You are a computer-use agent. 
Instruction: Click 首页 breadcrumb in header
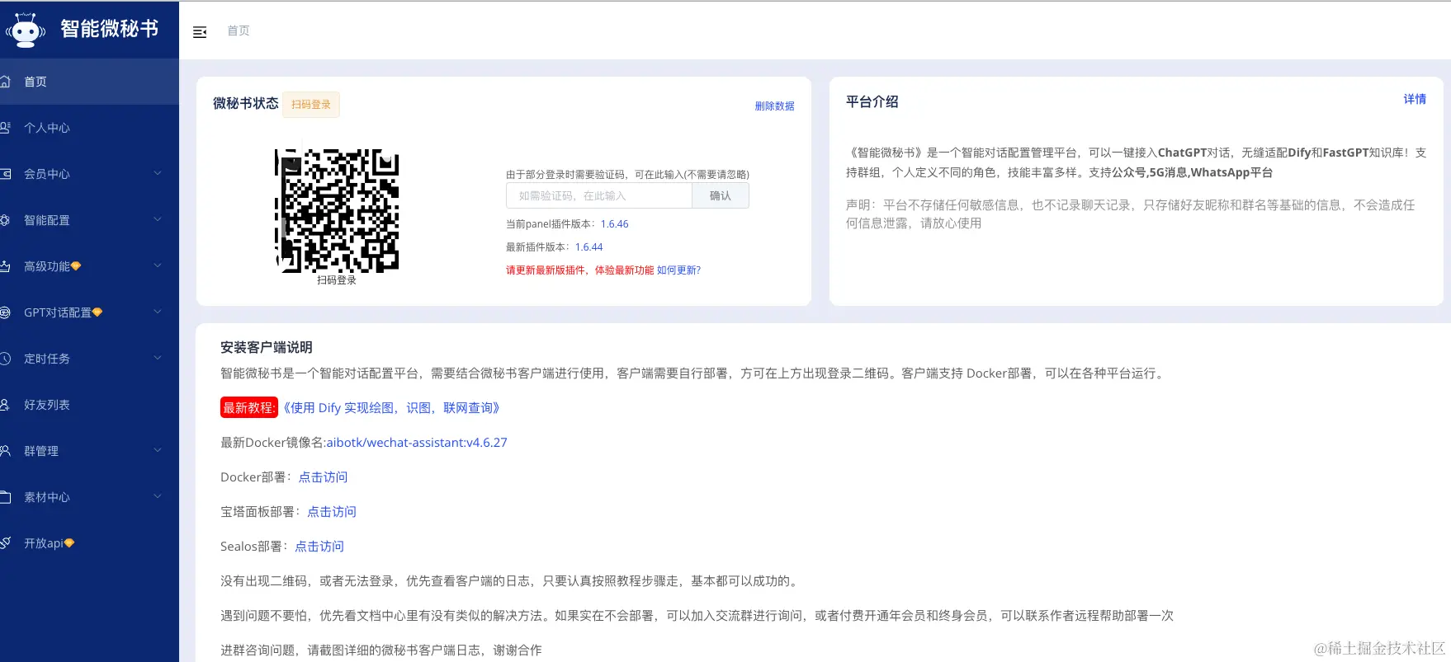coord(239,31)
